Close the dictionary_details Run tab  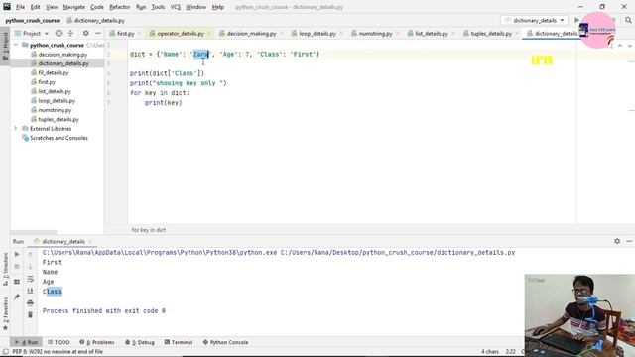click(x=90, y=242)
